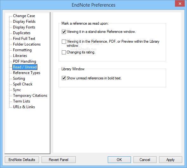Image resolution: width=187 pixels, height=168 pixels.
Task: Select PDF Handling in the list
Action: [x=24, y=61]
